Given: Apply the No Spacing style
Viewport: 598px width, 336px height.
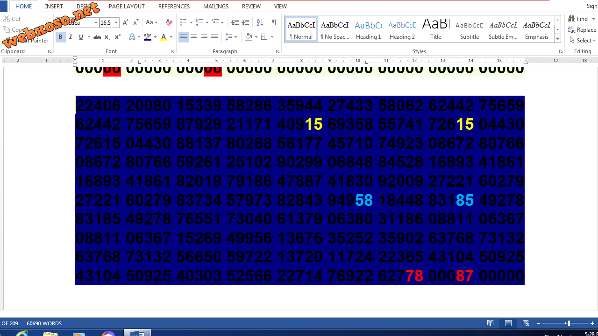Looking at the screenshot, I should (x=335, y=29).
